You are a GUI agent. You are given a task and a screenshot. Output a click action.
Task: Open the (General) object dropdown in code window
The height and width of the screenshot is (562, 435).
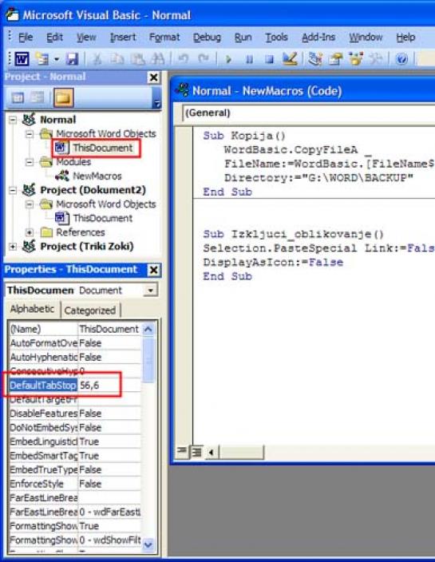tap(308, 113)
